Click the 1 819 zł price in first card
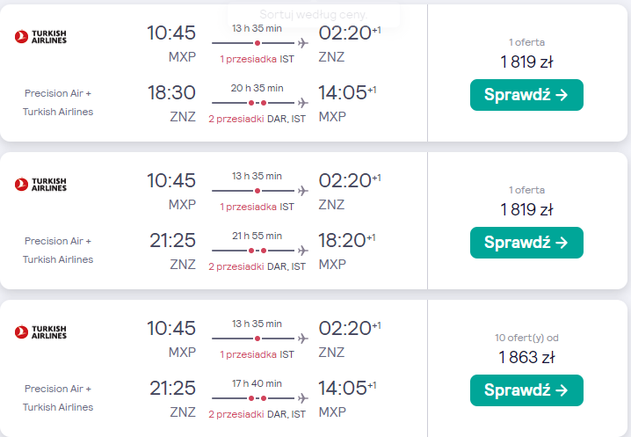Screen dimensions: 631x437 (x=526, y=62)
